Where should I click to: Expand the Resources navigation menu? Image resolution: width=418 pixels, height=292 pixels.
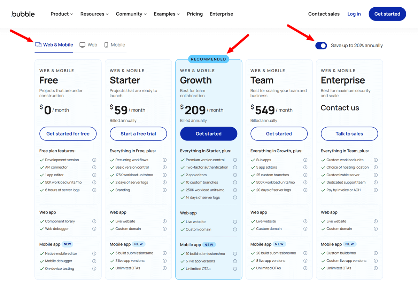(94, 14)
